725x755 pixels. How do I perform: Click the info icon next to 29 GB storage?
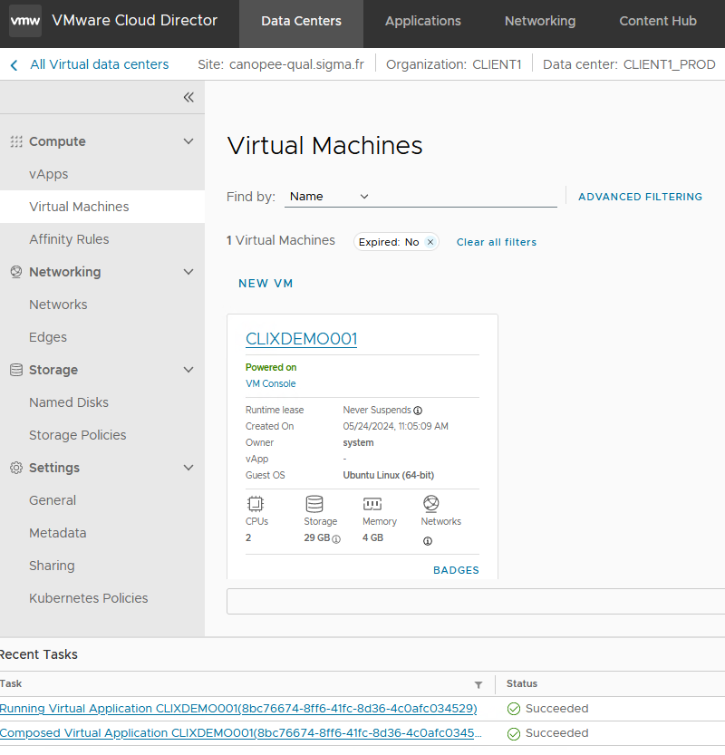tap(336, 538)
